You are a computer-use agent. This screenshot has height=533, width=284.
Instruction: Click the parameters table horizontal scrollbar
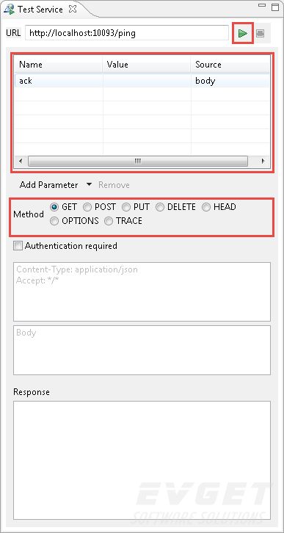137,161
